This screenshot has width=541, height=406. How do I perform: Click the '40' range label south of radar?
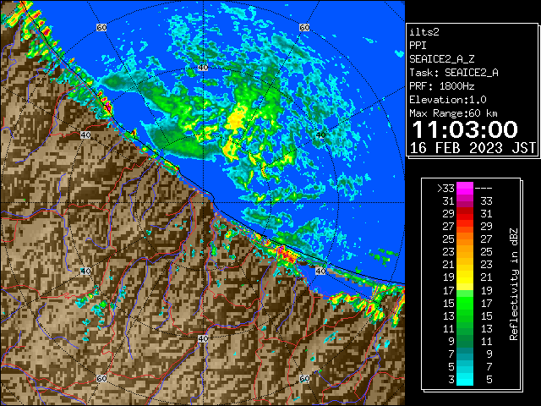203,338
